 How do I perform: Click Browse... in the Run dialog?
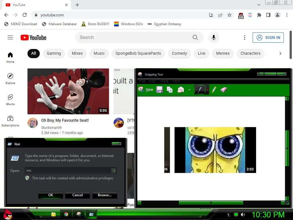pyautogui.click(x=105, y=195)
